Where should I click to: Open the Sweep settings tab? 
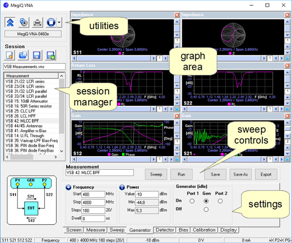(x=117, y=230)
